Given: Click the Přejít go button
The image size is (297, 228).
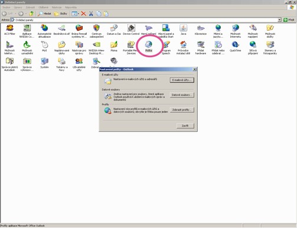Looking at the screenshot, I should (x=289, y=20).
